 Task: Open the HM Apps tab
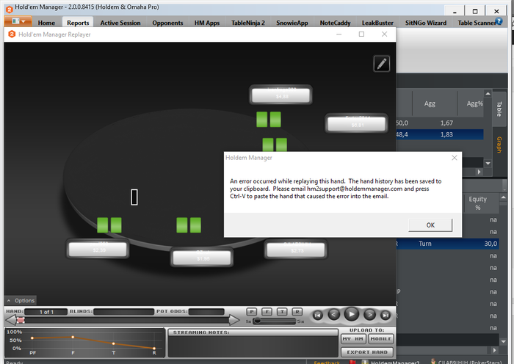[207, 23]
